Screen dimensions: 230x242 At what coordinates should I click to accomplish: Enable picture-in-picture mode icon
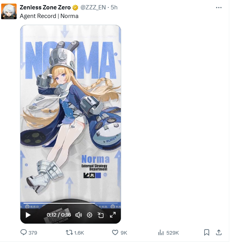pos(101,215)
